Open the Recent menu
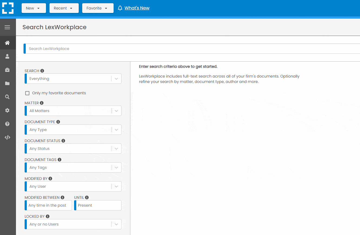 point(64,8)
